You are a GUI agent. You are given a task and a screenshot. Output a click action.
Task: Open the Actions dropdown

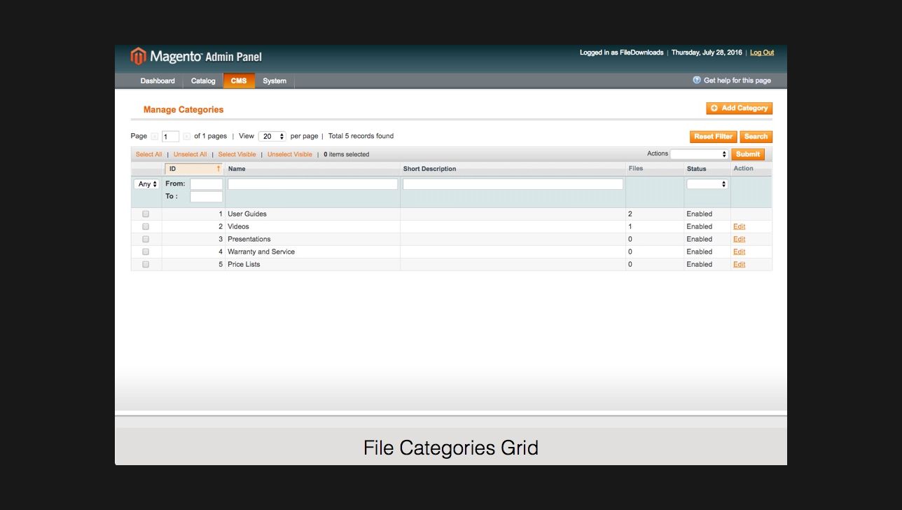point(700,154)
